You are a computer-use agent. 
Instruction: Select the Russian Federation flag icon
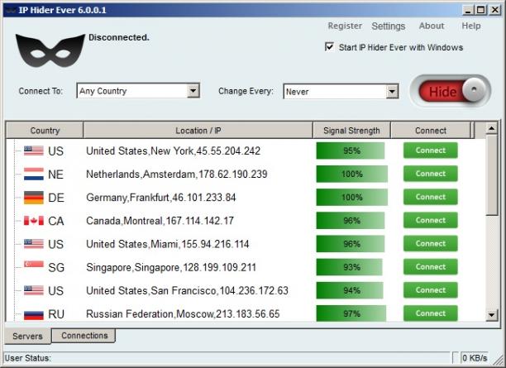[34, 315]
